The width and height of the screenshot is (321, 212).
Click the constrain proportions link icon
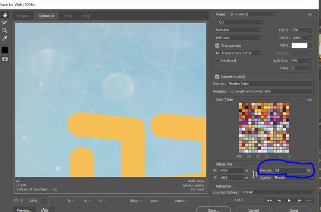256,174
